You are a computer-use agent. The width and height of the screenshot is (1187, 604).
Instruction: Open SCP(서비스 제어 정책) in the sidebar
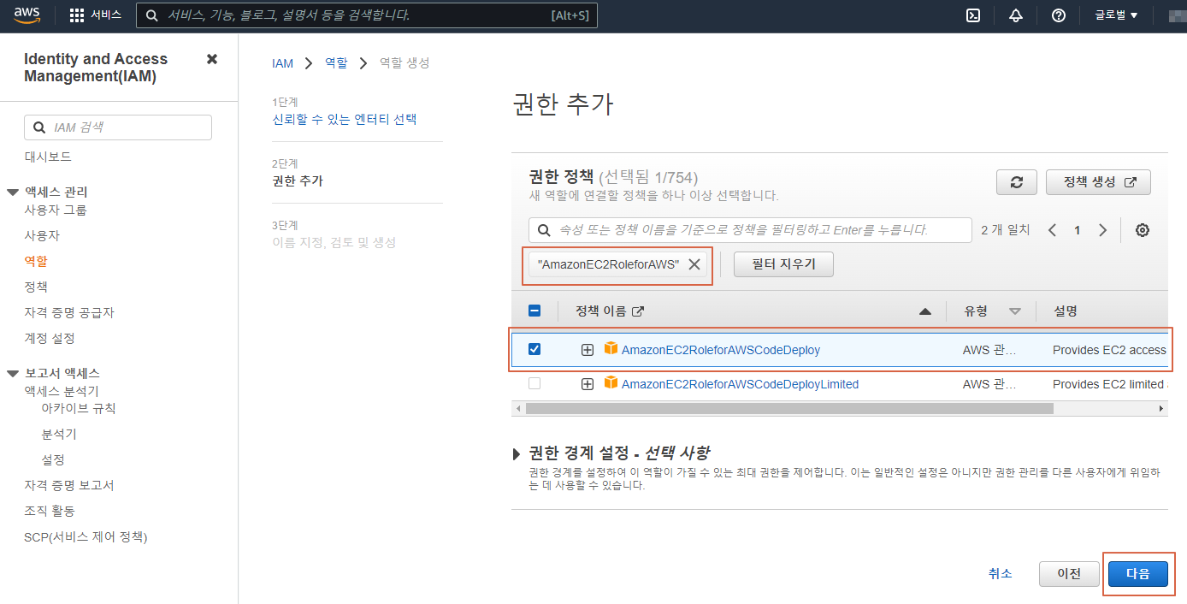[86, 536]
